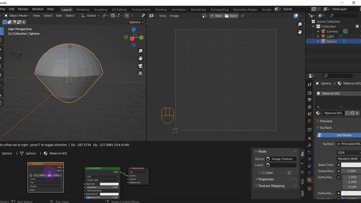Click the unlink material X icon

click(357, 113)
